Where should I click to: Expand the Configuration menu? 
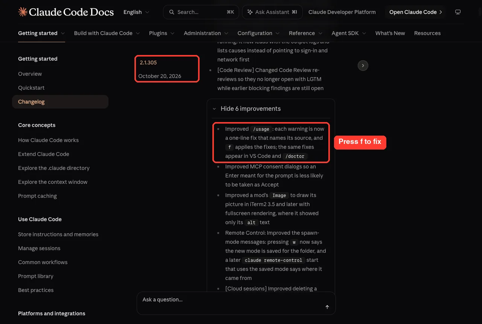pyautogui.click(x=259, y=33)
